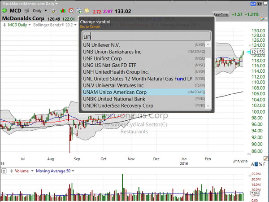
Task: Click the Change symbol text field
Action: pos(146,36)
